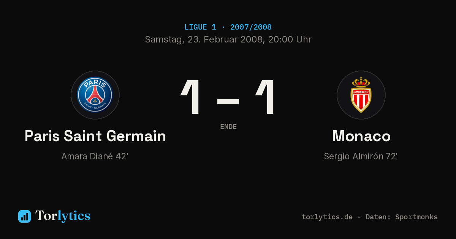The image size is (456, 239).
Task: Click scorer Sergio Almirón 72'
Action: (361, 156)
